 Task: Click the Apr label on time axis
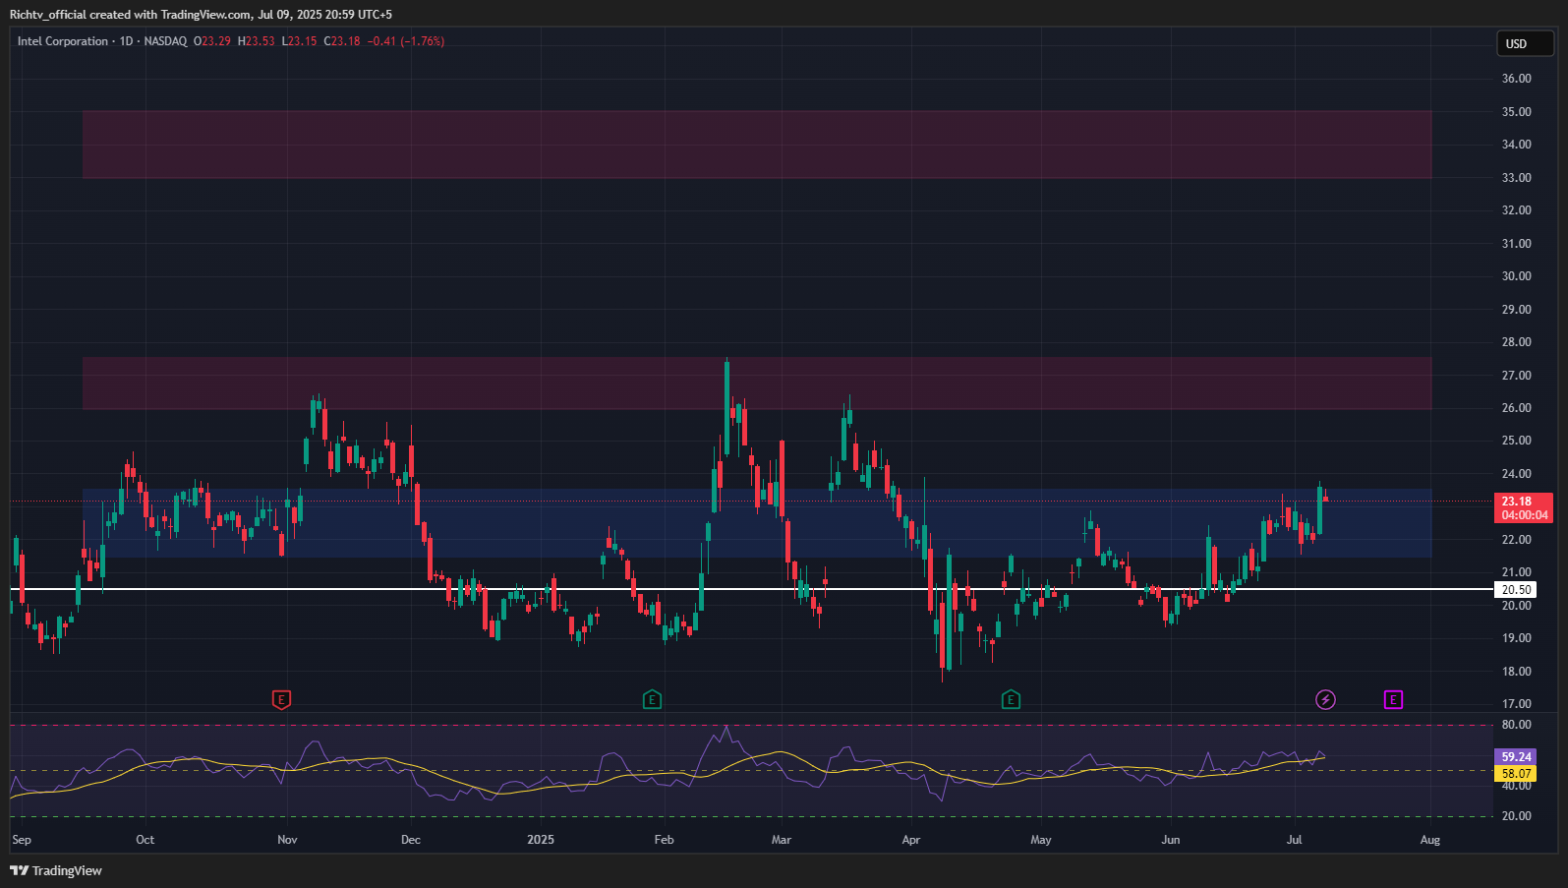point(911,840)
